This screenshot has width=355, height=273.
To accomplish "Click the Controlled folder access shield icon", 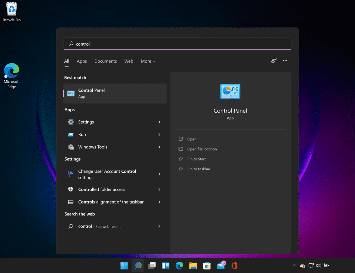I will [x=71, y=189].
